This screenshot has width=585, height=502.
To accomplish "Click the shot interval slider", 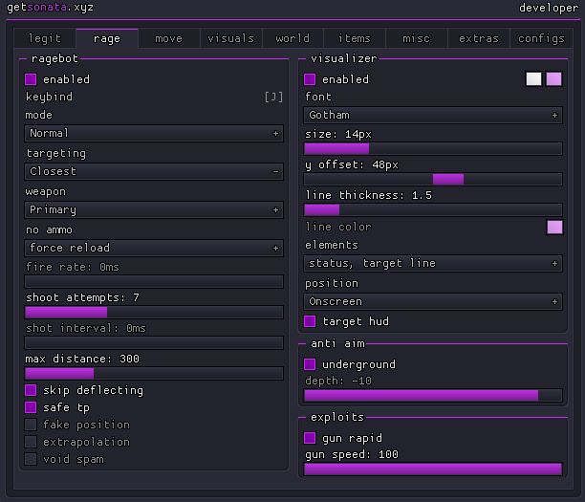I will click(154, 342).
